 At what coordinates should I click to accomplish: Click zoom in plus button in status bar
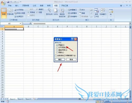[x=128, y=101]
